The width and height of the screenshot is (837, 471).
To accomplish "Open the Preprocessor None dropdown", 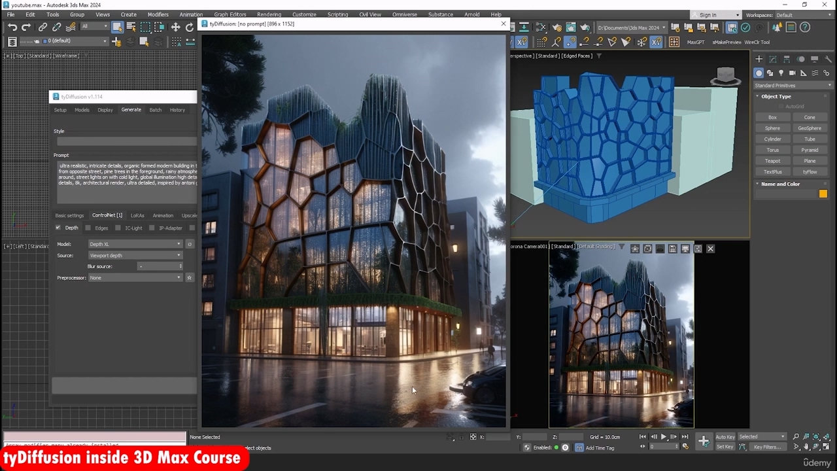I will tap(135, 278).
